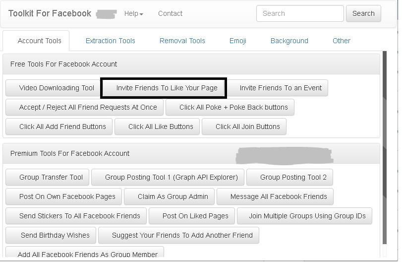Select Send Stickers To All Facebook Friends
Screen dimensions: 402x262
[76, 216]
